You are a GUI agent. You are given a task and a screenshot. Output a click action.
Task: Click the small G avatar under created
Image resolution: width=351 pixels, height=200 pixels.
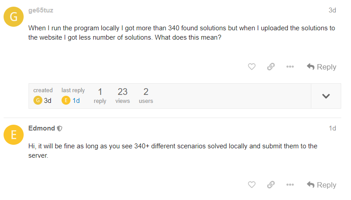[38, 100]
